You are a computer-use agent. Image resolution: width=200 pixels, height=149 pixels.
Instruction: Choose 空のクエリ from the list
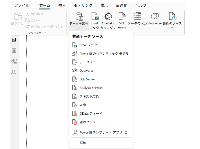(101, 122)
